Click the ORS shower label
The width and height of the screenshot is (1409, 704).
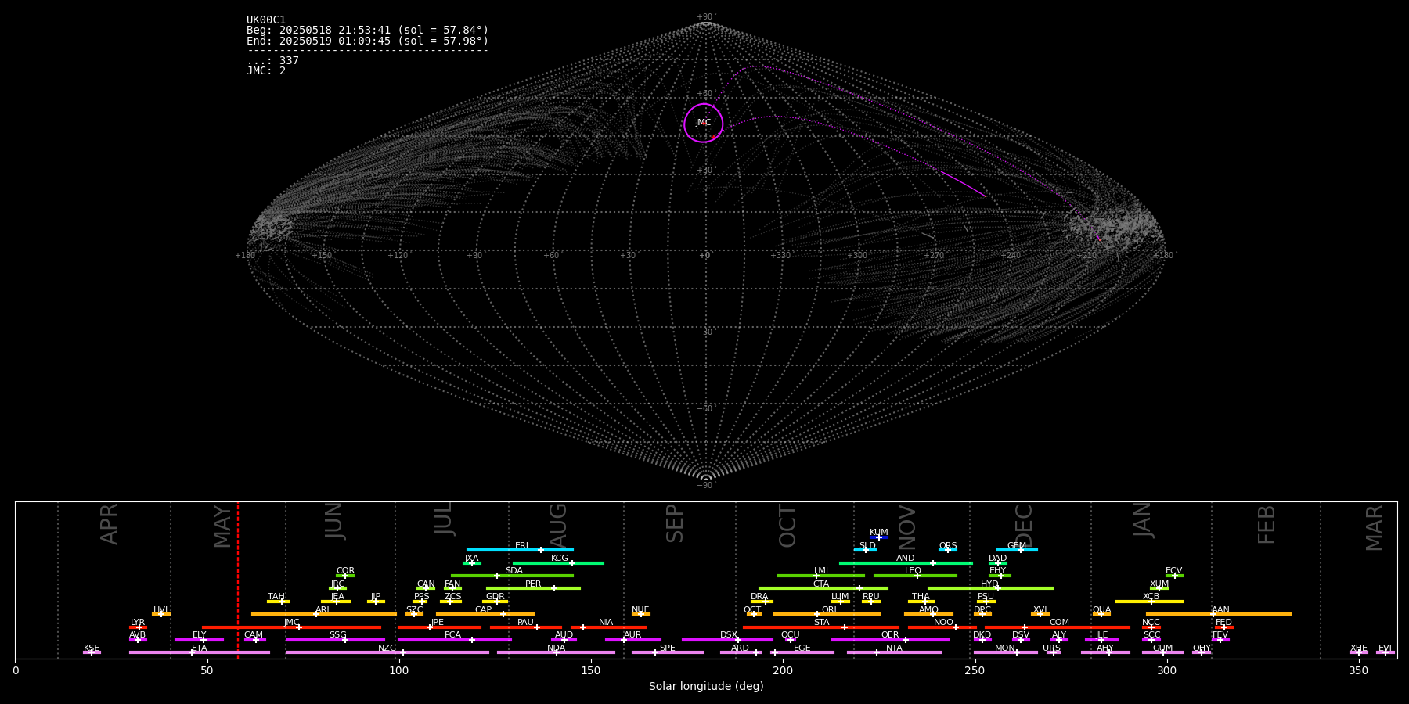[948, 546]
